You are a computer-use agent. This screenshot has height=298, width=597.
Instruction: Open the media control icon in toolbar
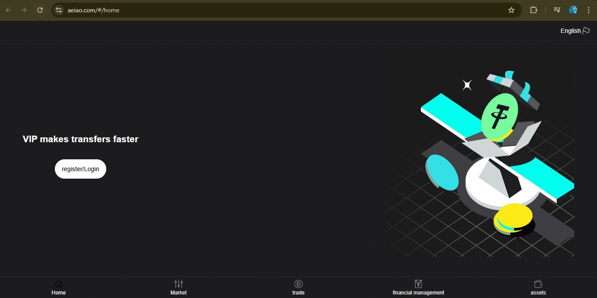tap(557, 10)
